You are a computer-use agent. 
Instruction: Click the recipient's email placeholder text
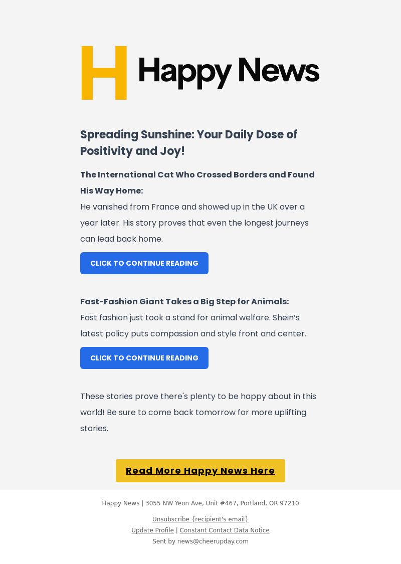click(220, 519)
